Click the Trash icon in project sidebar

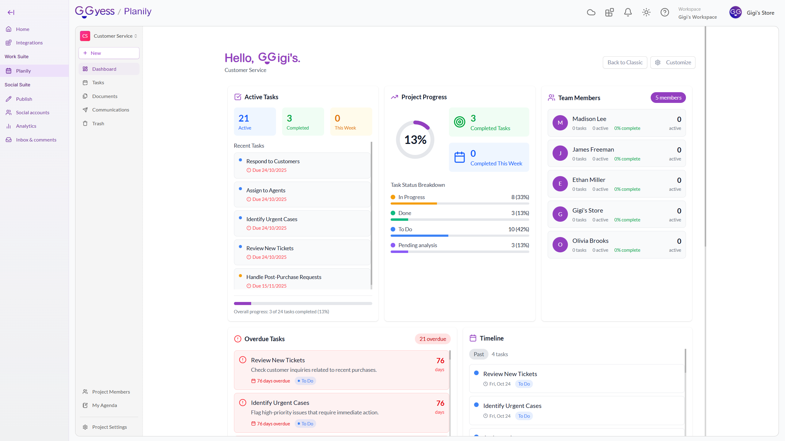pyautogui.click(x=85, y=123)
